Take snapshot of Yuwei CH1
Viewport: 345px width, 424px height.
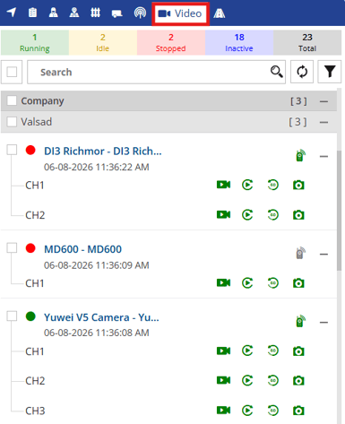(x=298, y=350)
